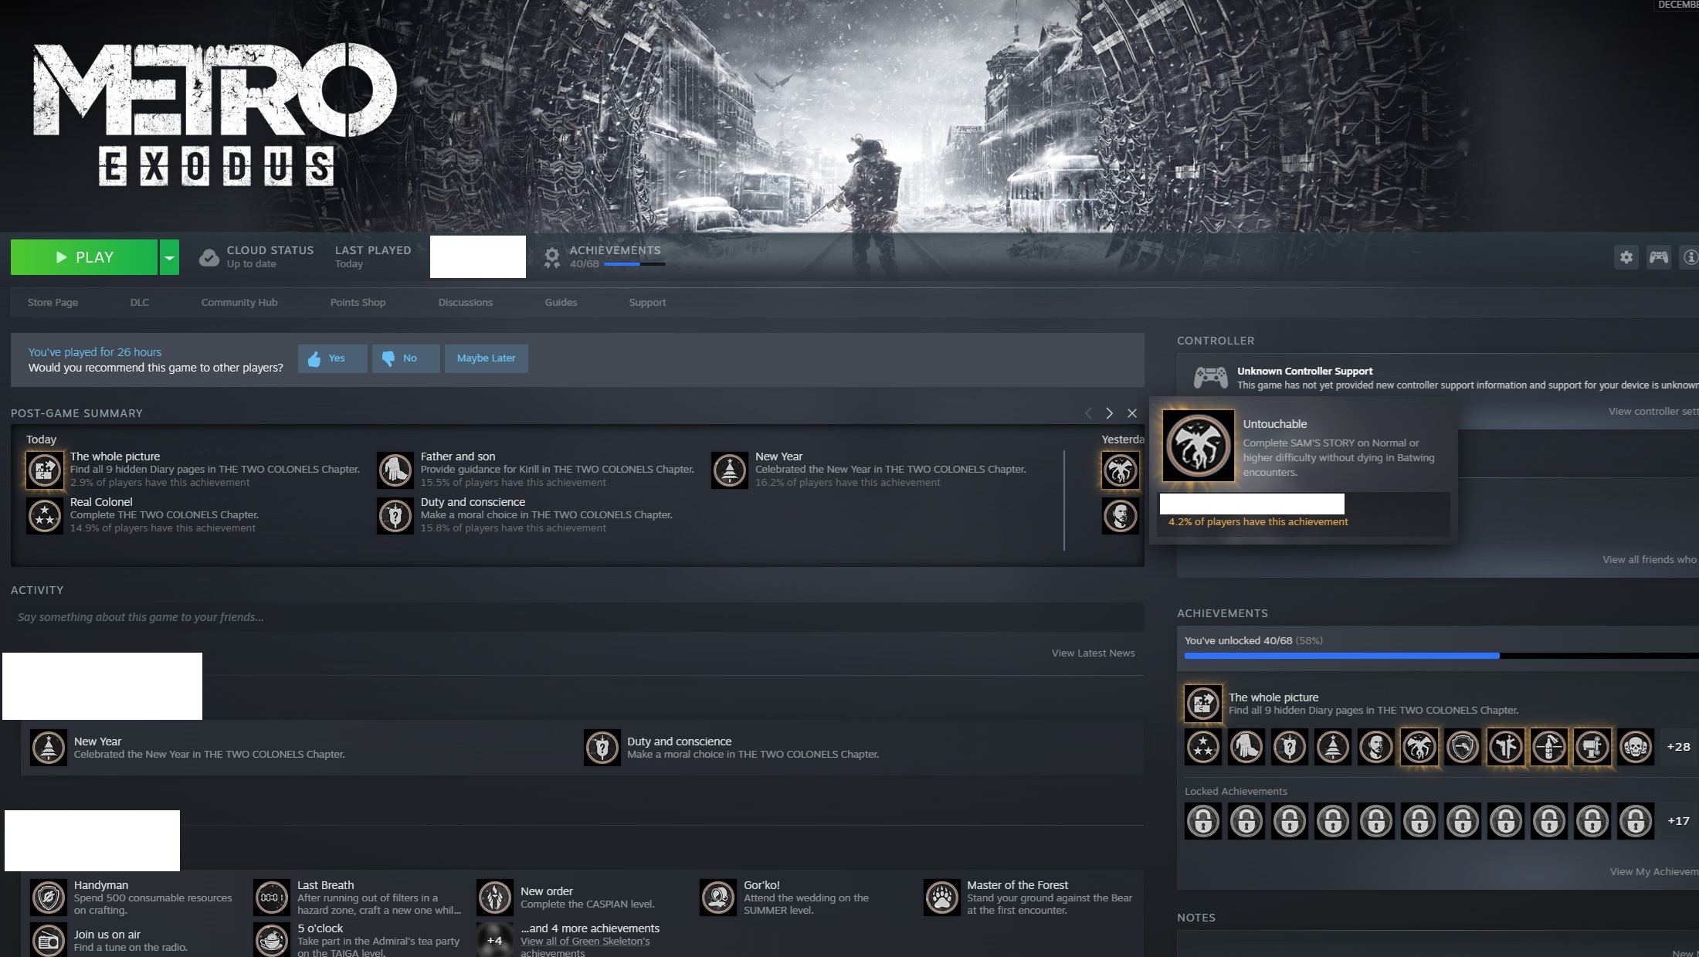This screenshot has width=1699, height=957.
Task: Show +28 more unlocked achievements
Action: tap(1677, 747)
